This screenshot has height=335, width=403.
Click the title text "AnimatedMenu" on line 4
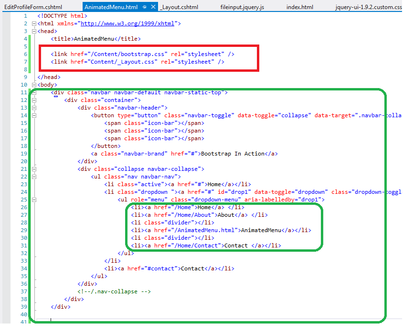point(94,39)
